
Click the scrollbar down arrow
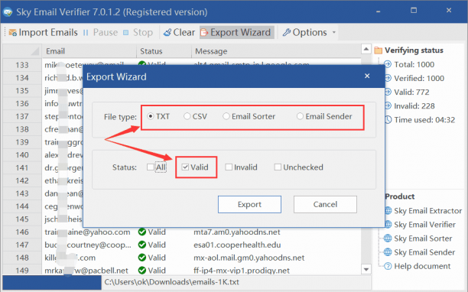click(x=366, y=269)
